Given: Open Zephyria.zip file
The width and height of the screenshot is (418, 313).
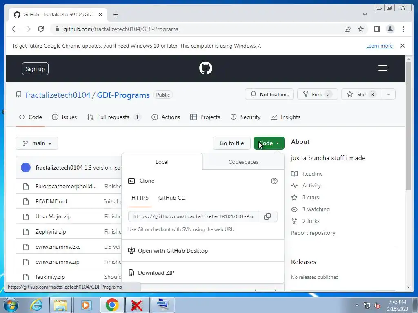Looking at the screenshot, I should (51, 231).
